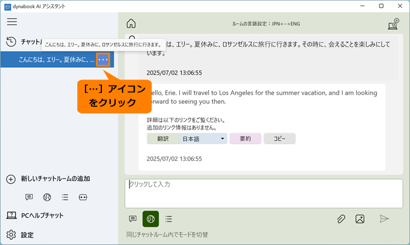
Task: Click the three-dots icon on selected chat
Action: [x=103, y=60]
